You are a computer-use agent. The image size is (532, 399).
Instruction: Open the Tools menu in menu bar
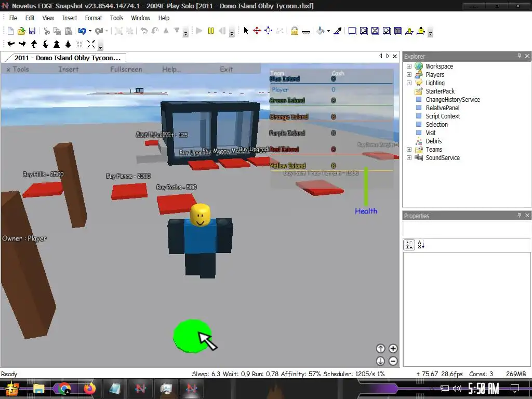point(116,18)
